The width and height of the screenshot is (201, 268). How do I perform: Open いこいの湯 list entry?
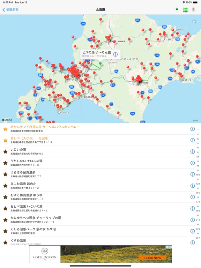coord(97,151)
